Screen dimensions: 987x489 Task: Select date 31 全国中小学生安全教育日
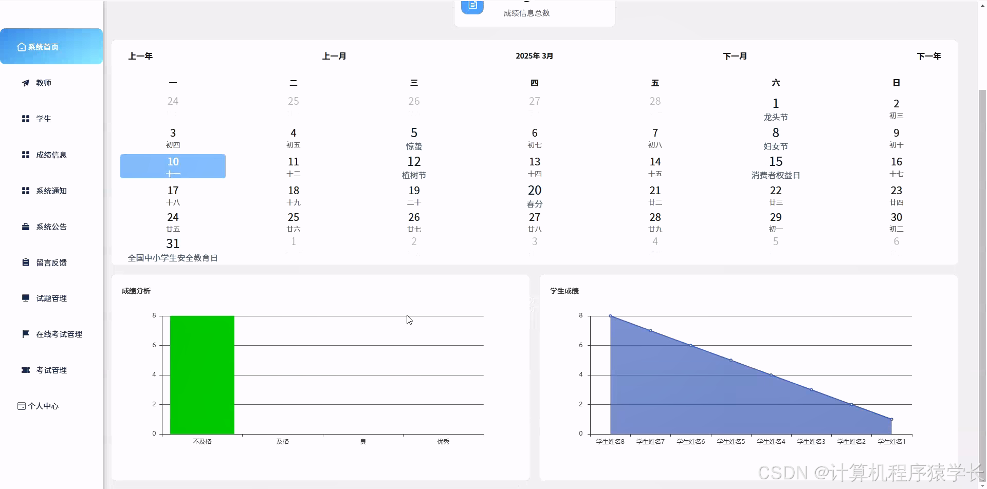click(x=173, y=250)
